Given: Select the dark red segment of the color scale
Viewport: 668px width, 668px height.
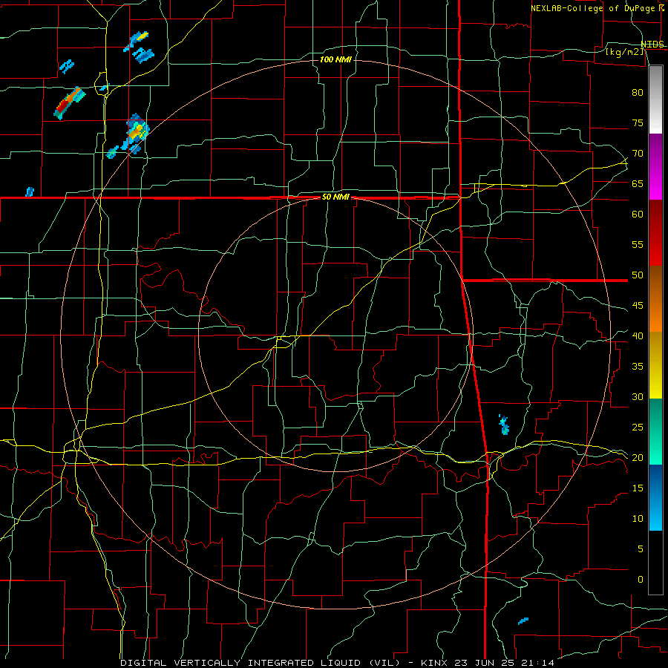Looking at the screenshot, I should coord(655,232).
